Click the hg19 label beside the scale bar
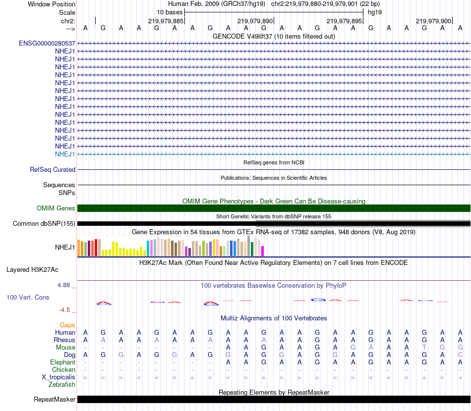 pyautogui.click(x=375, y=12)
